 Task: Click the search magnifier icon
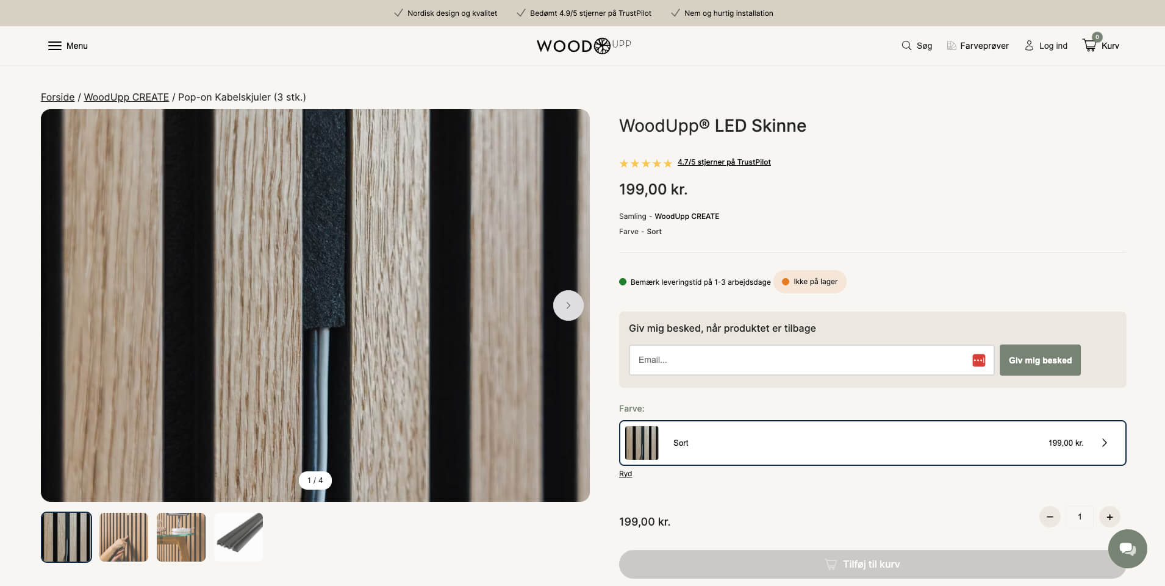pos(906,46)
